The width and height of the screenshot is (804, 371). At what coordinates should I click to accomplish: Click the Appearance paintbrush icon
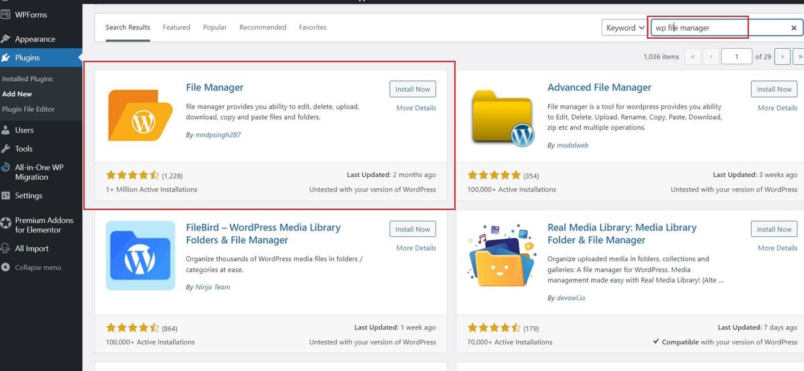tap(6, 39)
